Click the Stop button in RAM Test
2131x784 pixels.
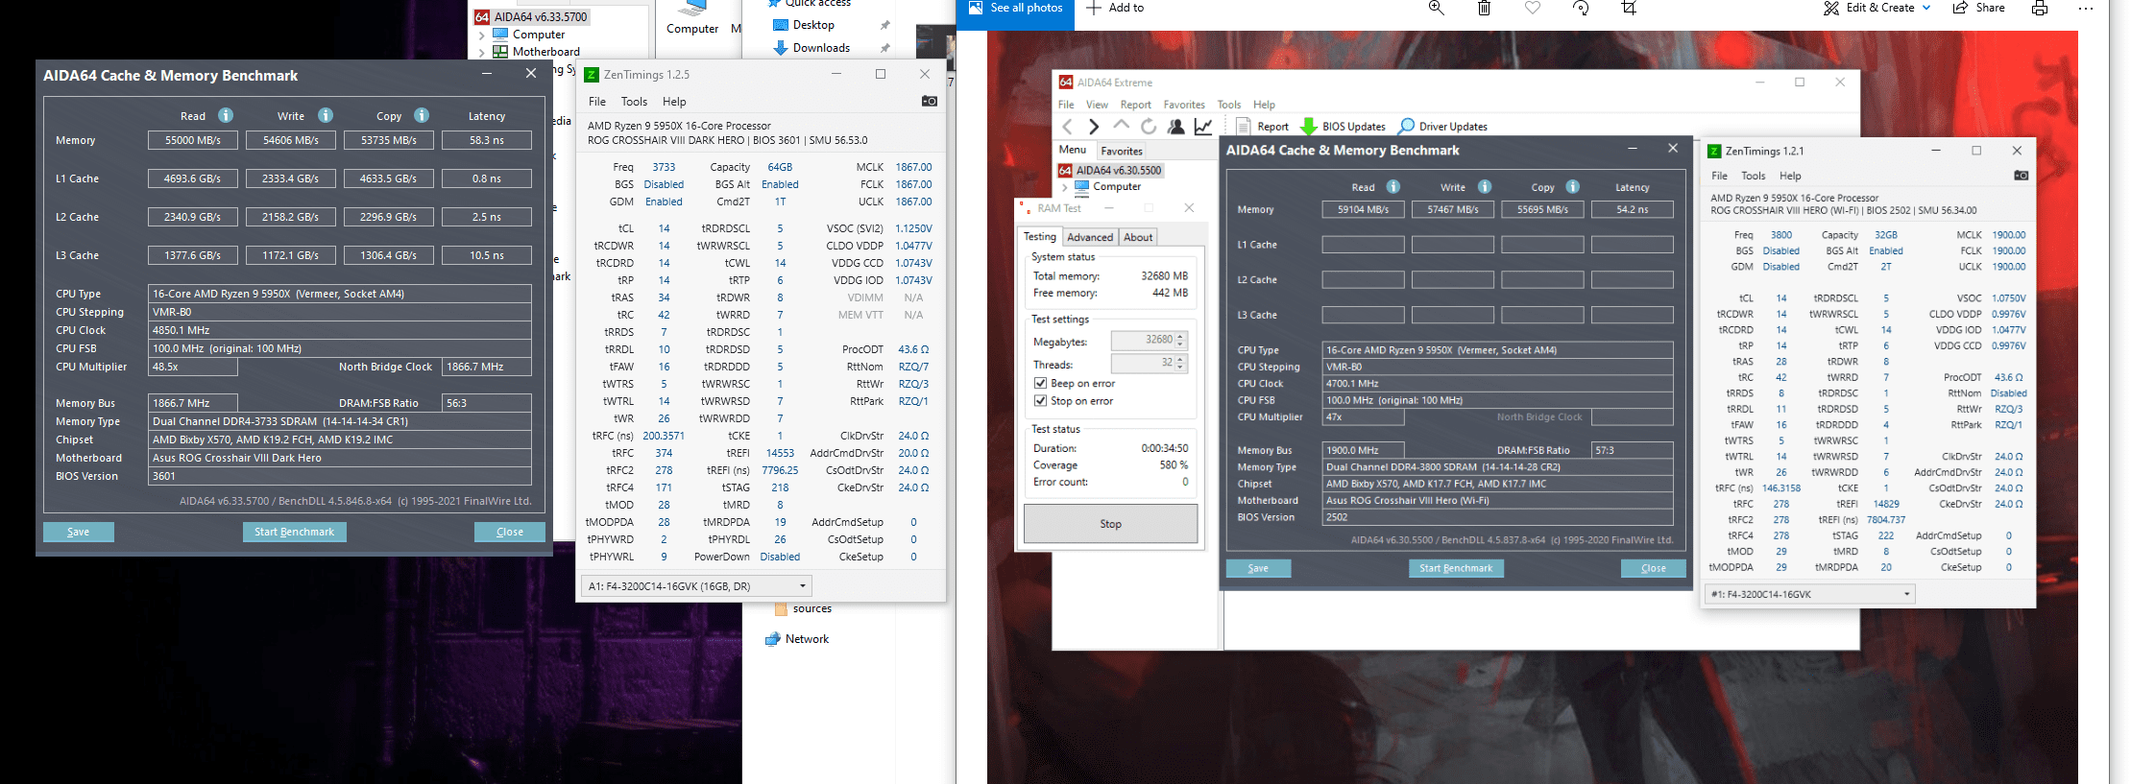[1110, 524]
